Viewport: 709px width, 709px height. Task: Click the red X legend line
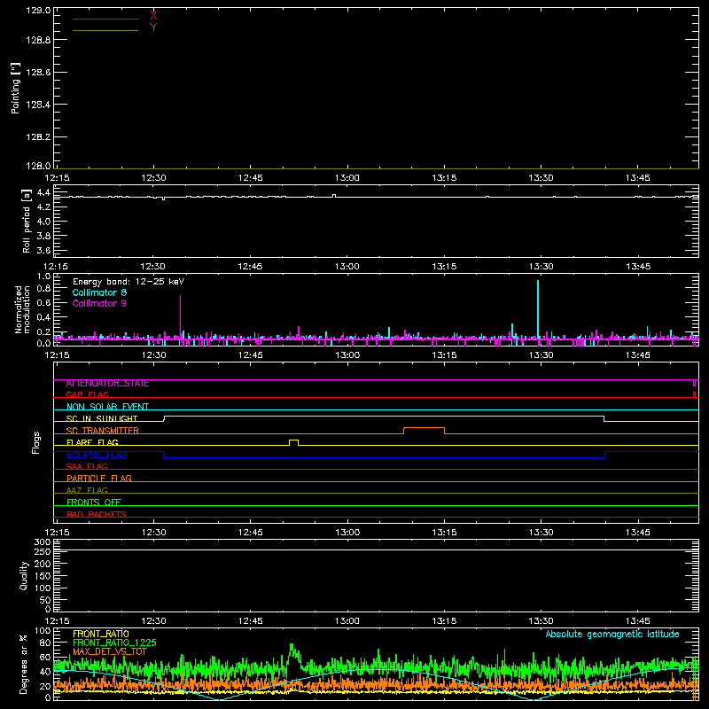tap(105, 19)
